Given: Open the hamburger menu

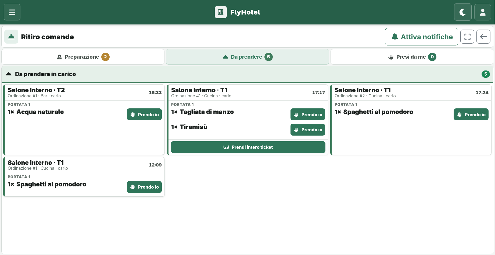Looking at the screenshot, I should coord(12,12).
